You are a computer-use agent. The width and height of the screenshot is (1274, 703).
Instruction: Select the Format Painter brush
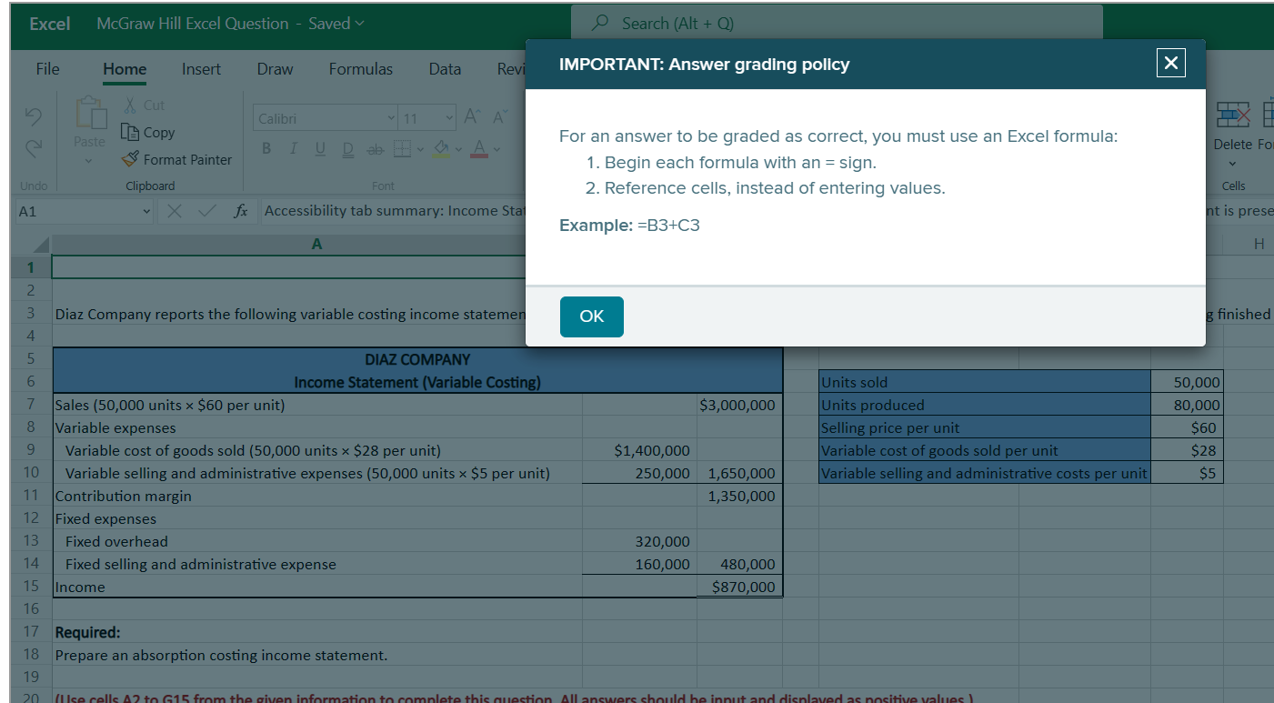130,160
